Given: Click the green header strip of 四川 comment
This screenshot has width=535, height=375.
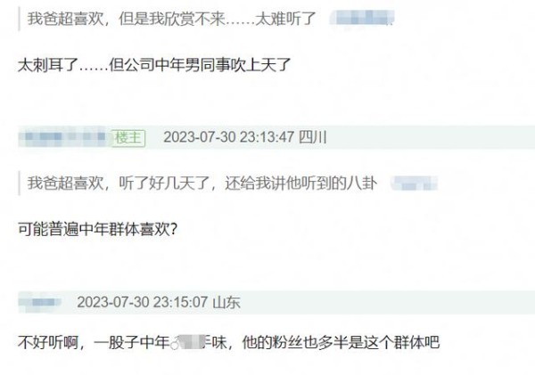Looking at the screenshot, I should [276, 137].
